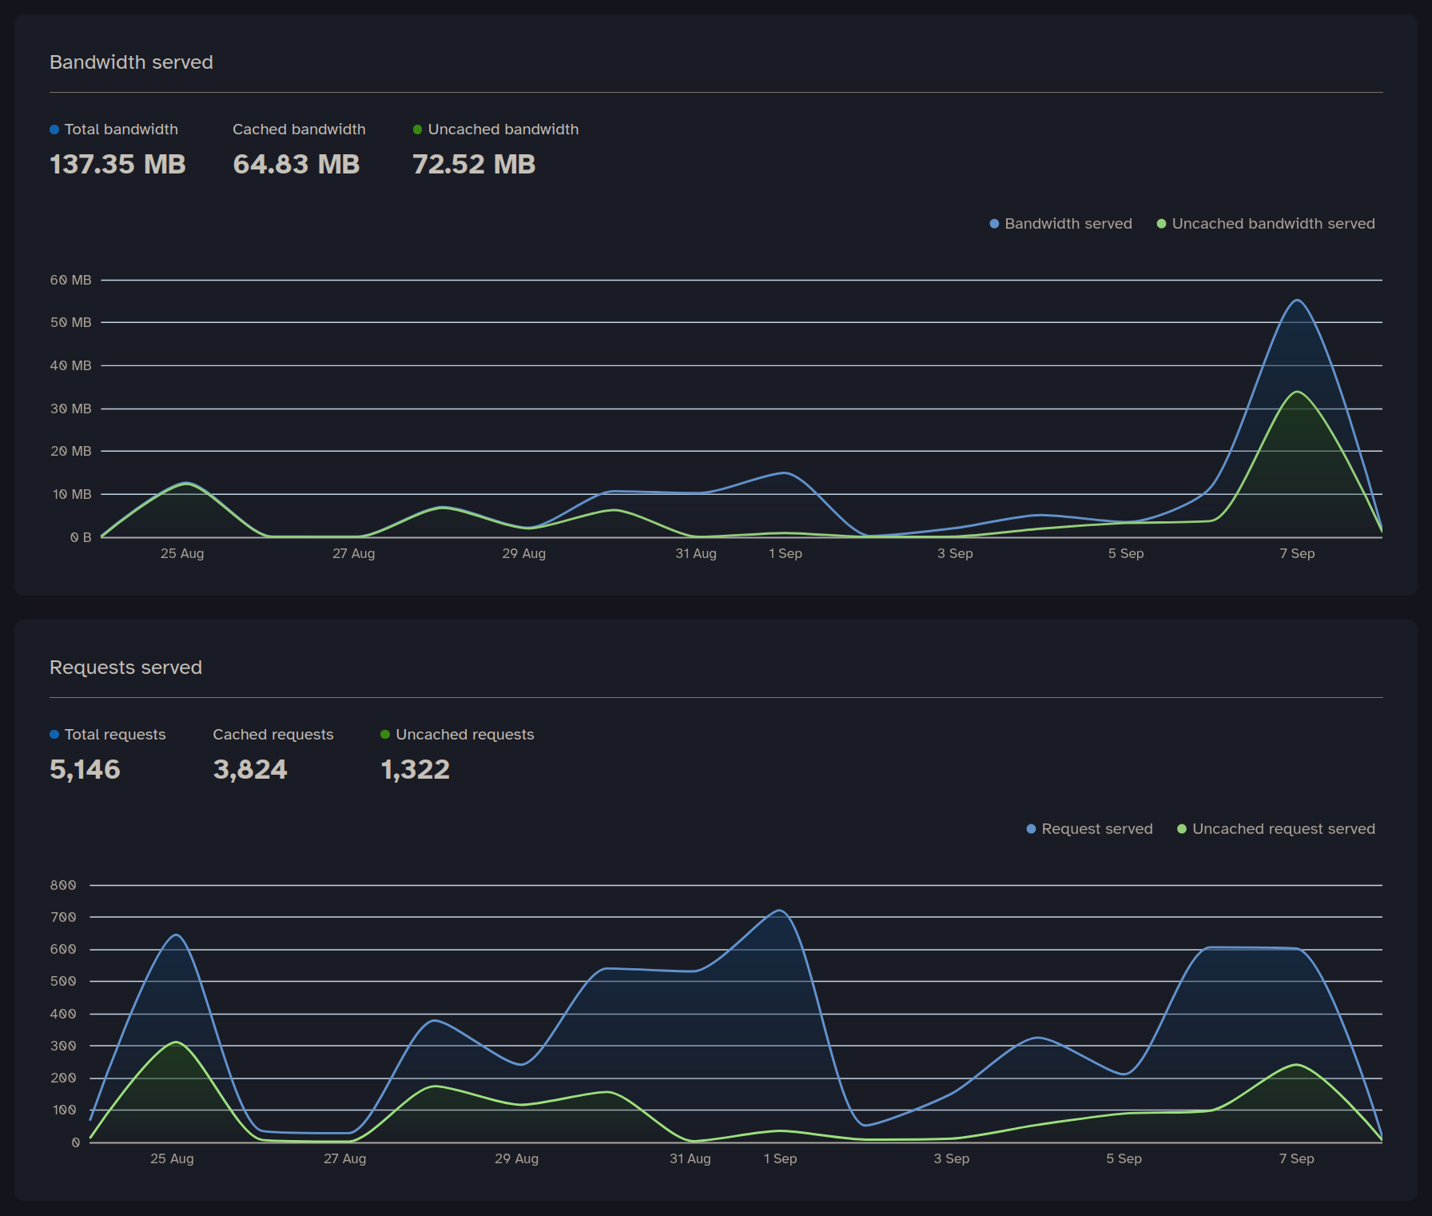Click the 1 Sep label on requests chart
This screenshot has height=1216, width=1432.
[x=780, y=1158]
